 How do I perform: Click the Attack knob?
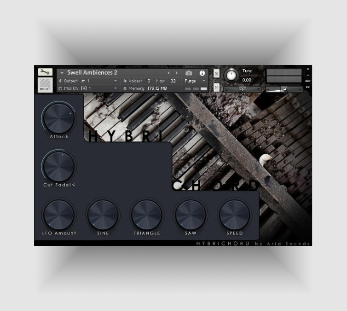point(58,117)
